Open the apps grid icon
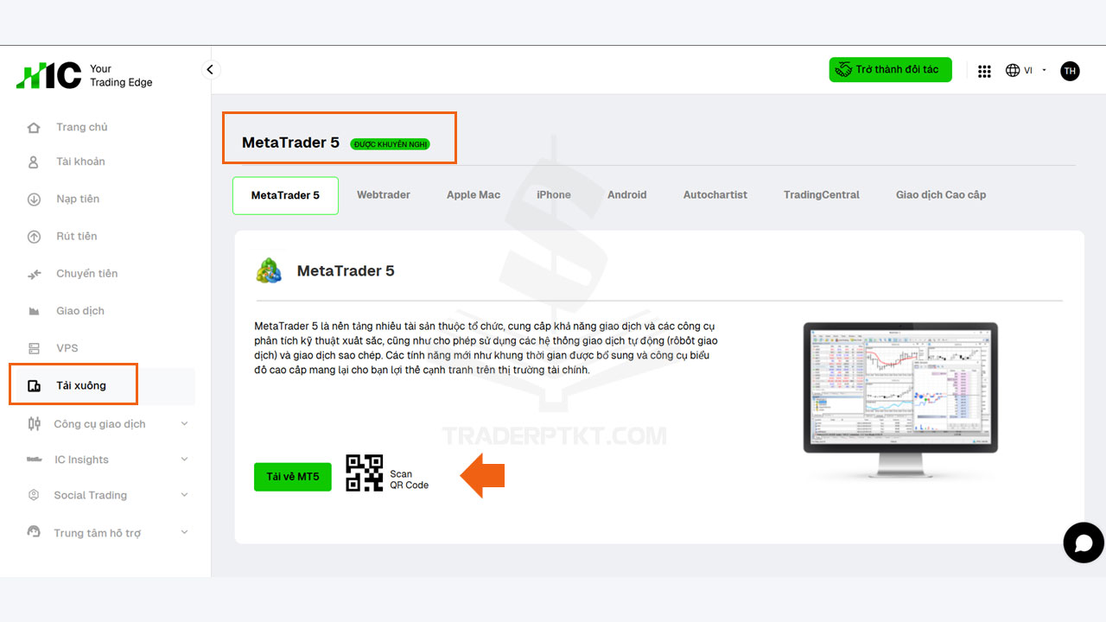This screenshot has width=1106, height=622. pyautogui.click(x=984, y=71)
